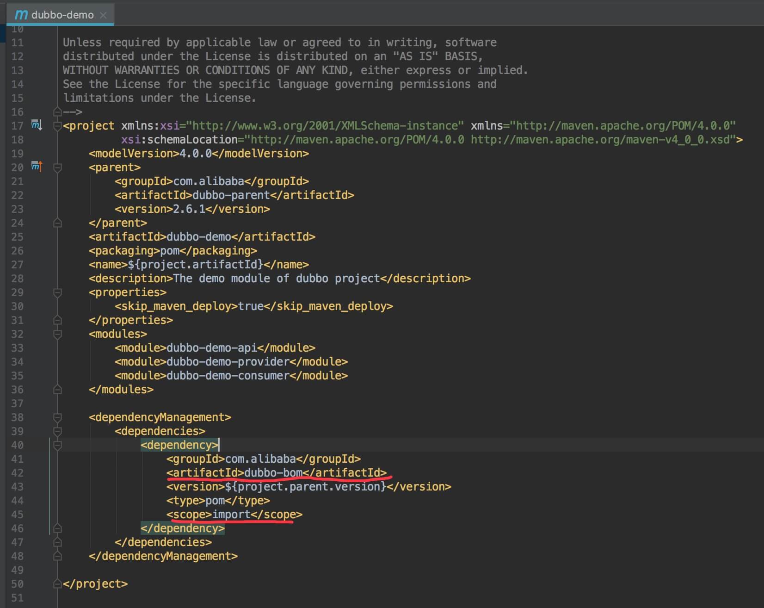Collapse dependencyManagement block at line 38
The image size is (764, 608).
click(x=58, y=417)
